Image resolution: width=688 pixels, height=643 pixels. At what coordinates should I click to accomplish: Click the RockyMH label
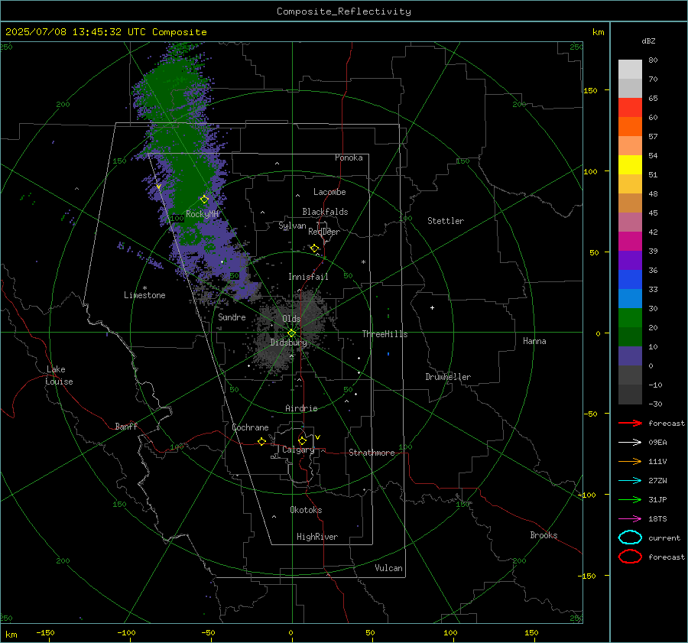[x=202, y=214]
